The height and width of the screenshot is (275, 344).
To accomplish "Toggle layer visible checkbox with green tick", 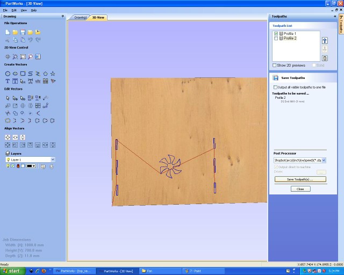I will 13,166.
